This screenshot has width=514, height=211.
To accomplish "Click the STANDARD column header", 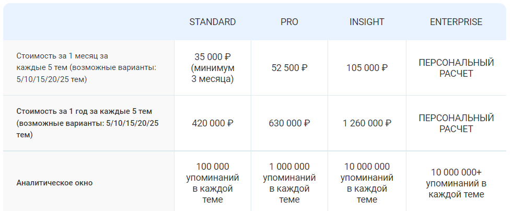I will tap(212, 22).
